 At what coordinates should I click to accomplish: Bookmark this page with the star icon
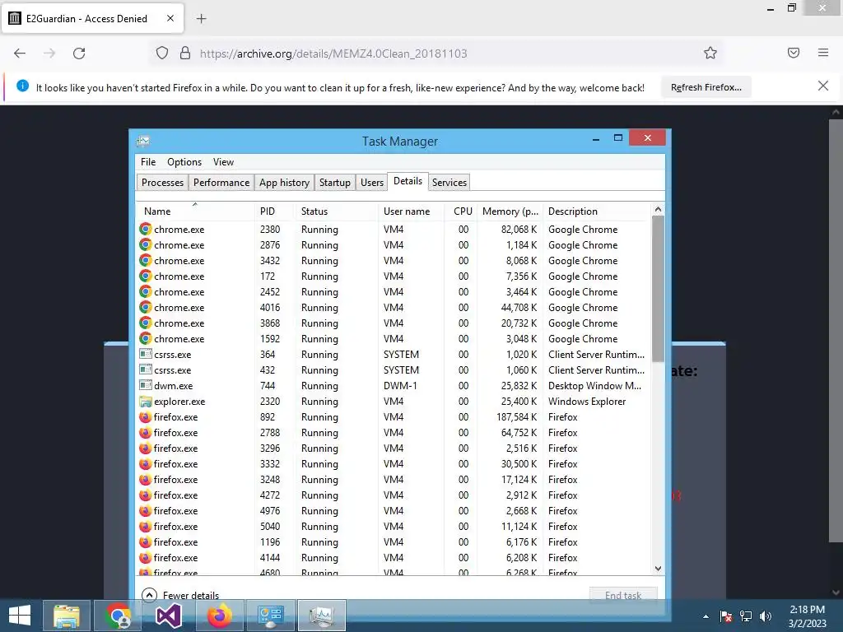[x=710, y=53]
